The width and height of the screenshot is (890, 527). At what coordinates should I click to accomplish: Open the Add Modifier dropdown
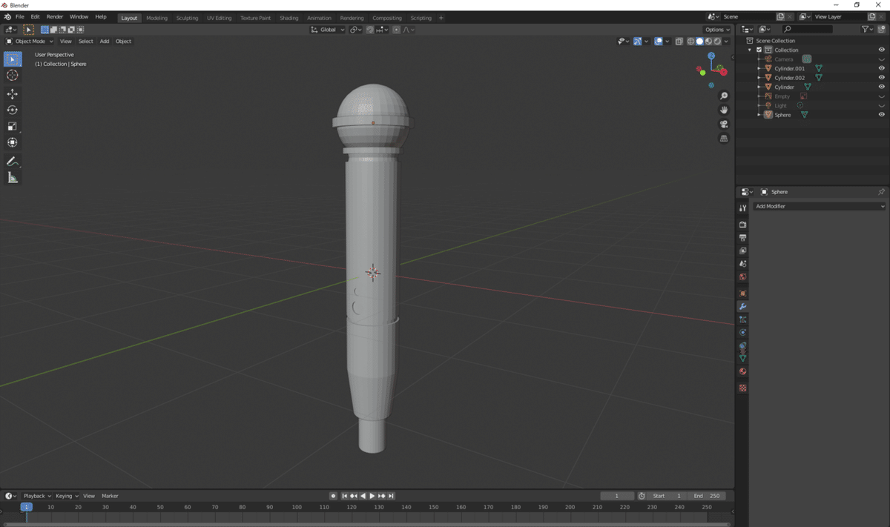820,206
